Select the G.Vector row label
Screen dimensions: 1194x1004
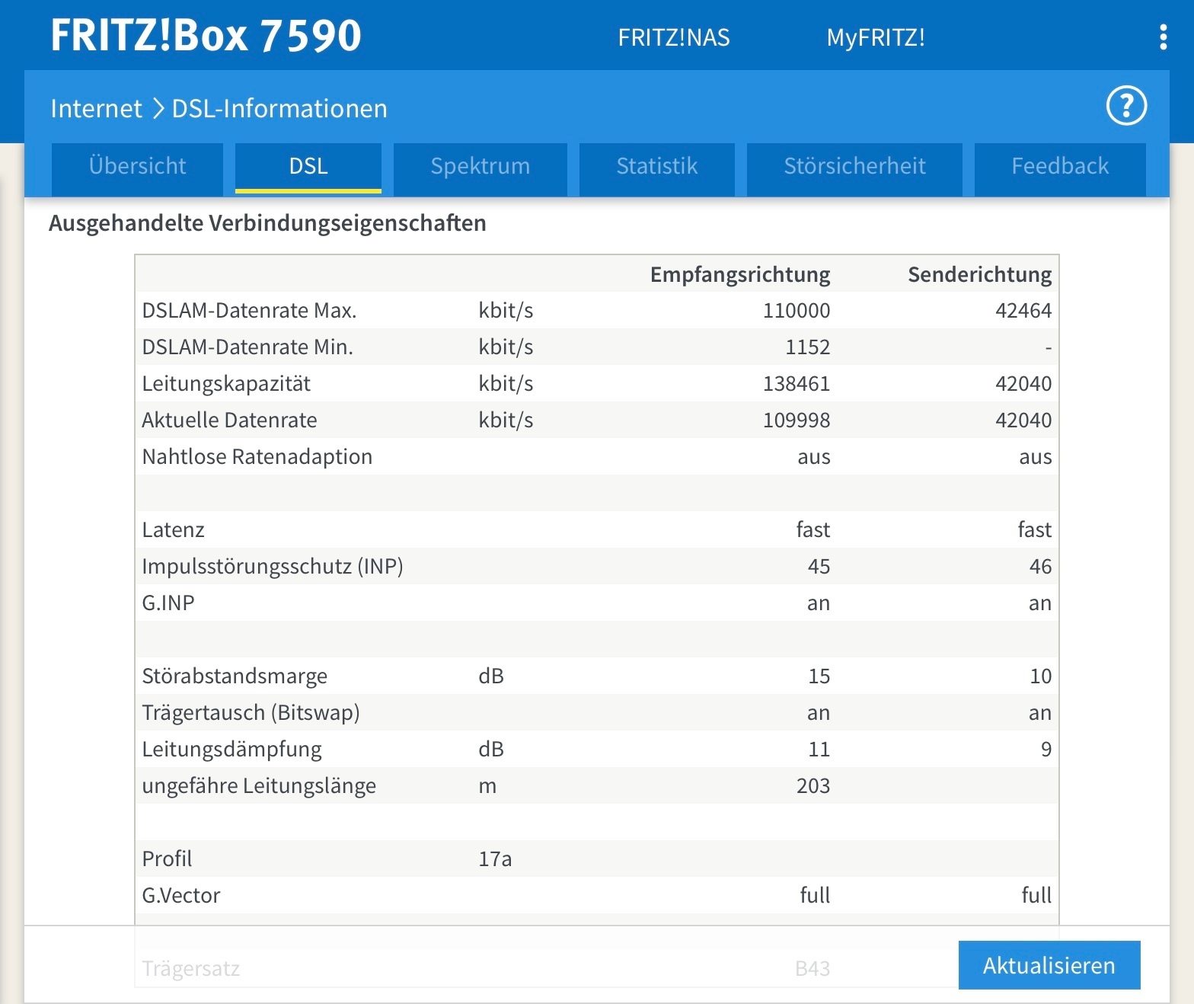click(181, 896)
